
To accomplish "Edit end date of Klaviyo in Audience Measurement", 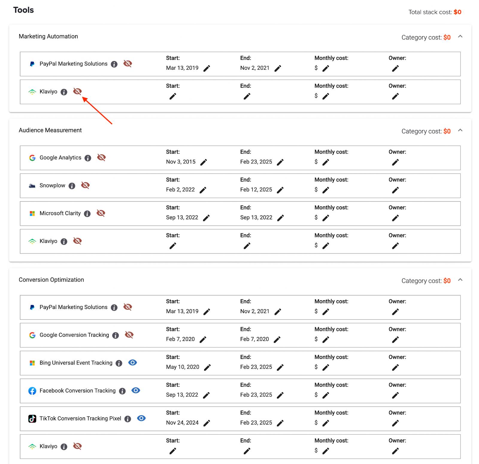I will pos(247,246).
